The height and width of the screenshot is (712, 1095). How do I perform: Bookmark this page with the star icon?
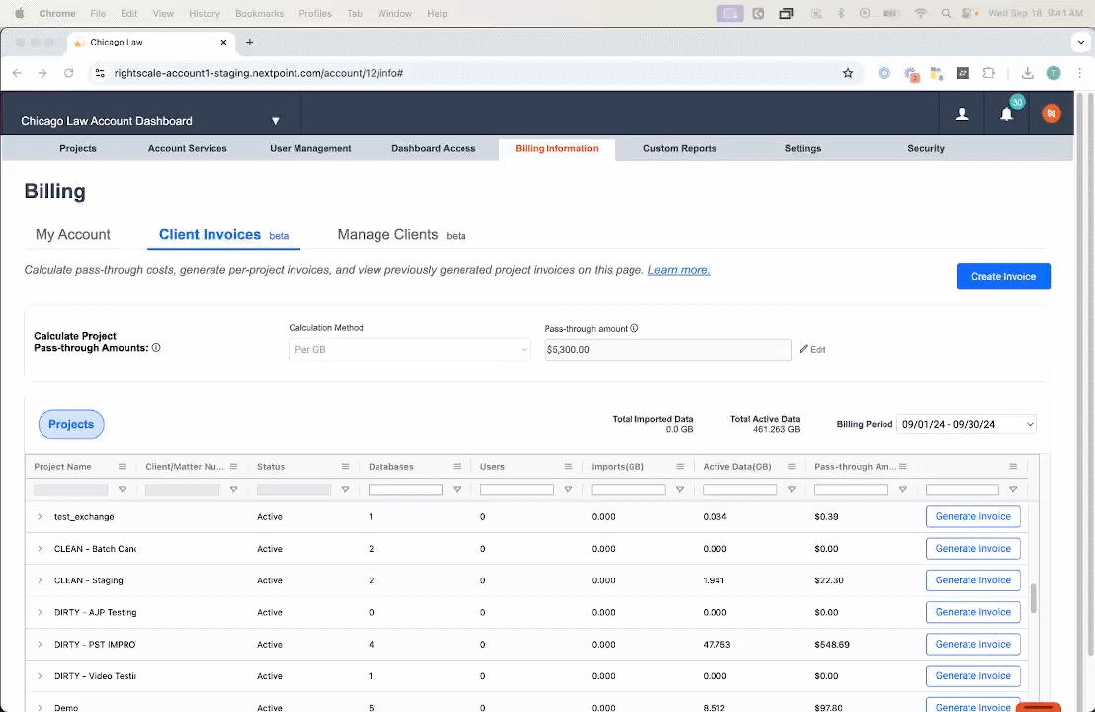847,73
